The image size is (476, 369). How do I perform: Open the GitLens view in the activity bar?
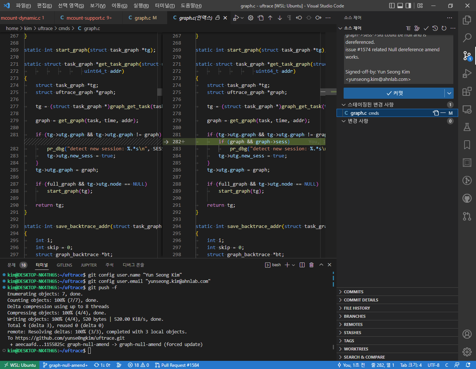(x=467, y=180)
